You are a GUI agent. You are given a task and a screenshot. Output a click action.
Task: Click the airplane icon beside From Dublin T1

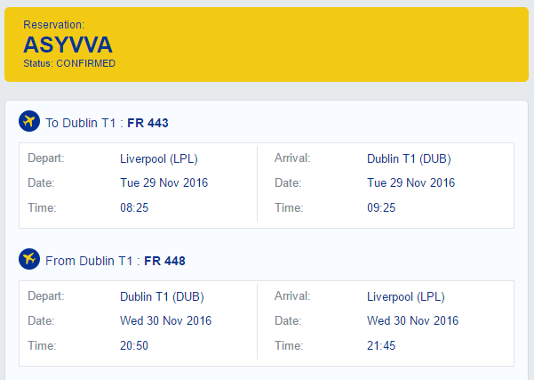point(29,259)
